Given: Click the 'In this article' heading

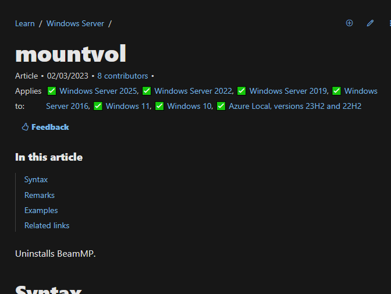Looking at the screenshot, I should pyautogui.click(x=49, y=157).
